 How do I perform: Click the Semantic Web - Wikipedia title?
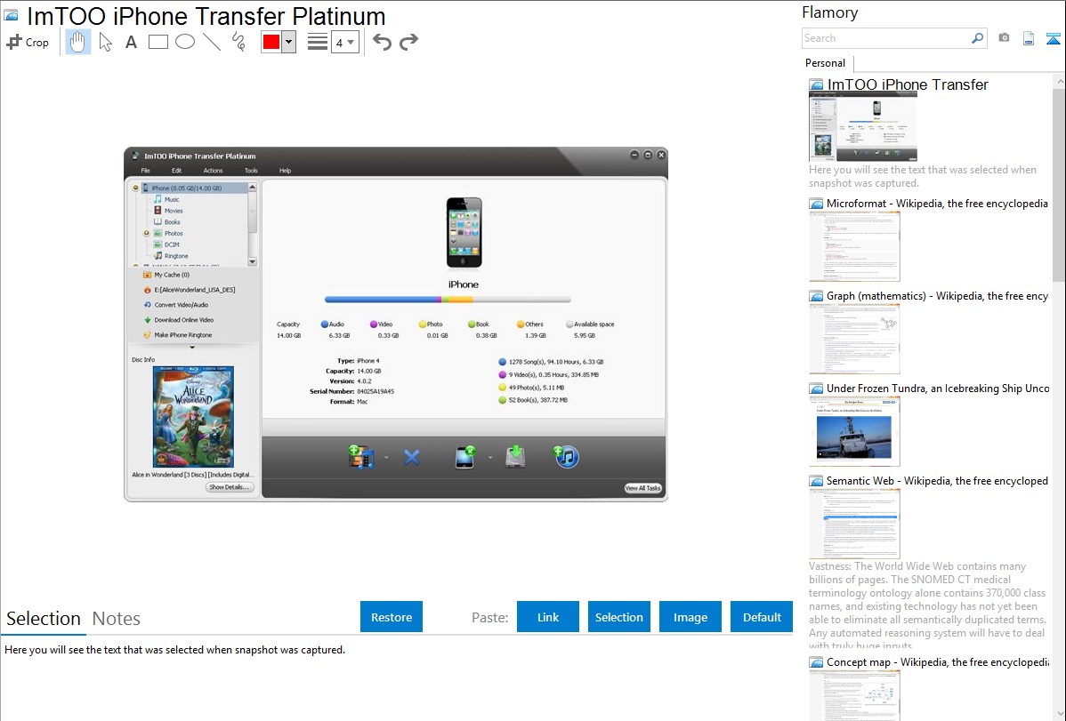pyautogui.click(x=937, y=480)
